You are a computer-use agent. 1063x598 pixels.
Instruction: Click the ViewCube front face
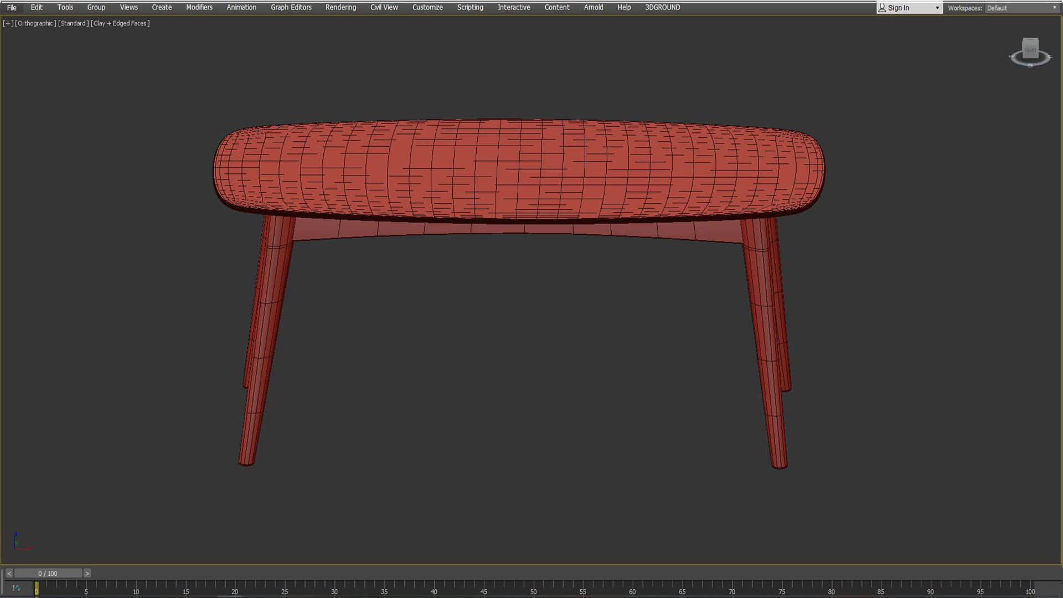point(1030,49)
